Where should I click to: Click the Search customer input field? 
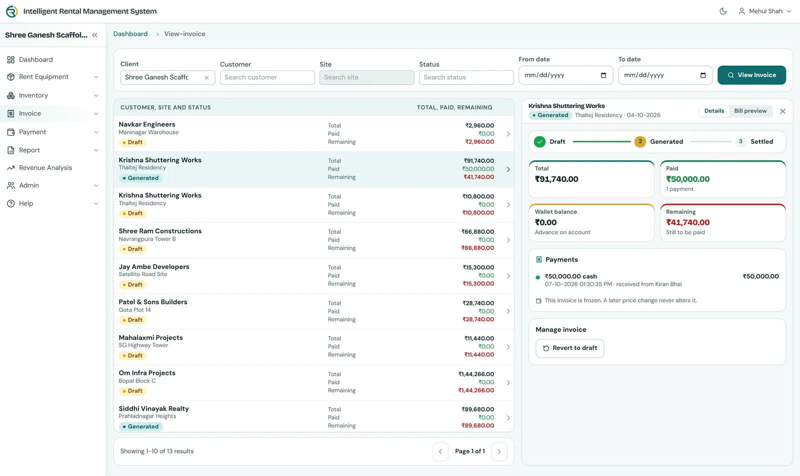click(x=267, y=77)
